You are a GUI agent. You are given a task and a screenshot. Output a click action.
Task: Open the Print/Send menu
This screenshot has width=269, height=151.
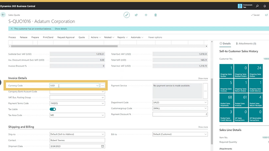48,37
